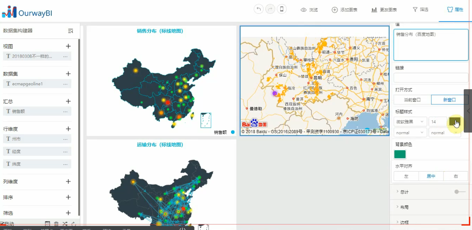Expand the 边框 section
The width and height of the screenshot is (472, 230).
click(x=403, y=223)
